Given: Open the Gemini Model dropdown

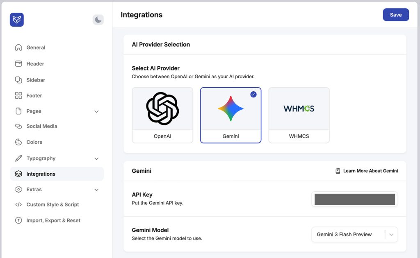Looking at the screenshot, I should click(354, 235).
